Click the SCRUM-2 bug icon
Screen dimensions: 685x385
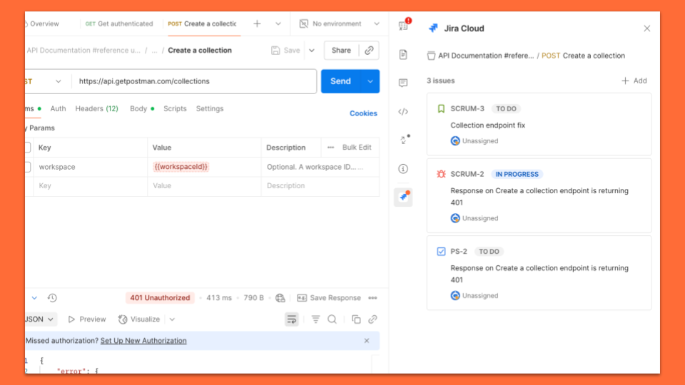(x=441, y=174)
